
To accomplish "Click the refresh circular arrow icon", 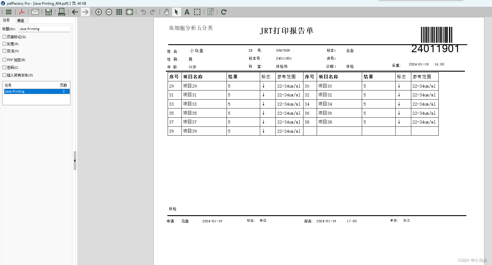I will 224,12.
